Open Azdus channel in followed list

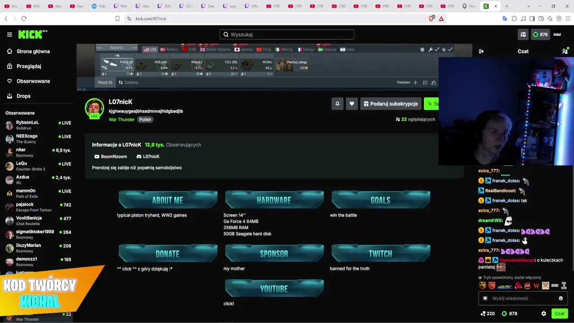[x=38, y=179]
